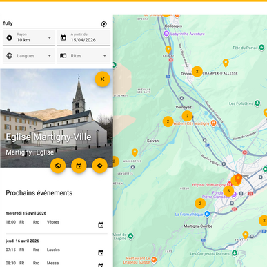Viewport: 267px width, 267px height.
Task: Click the pin near Balmaz
Action: click(x=168, y=50)
